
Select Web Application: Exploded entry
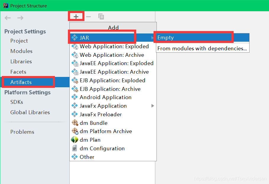(x=113, y=46)
